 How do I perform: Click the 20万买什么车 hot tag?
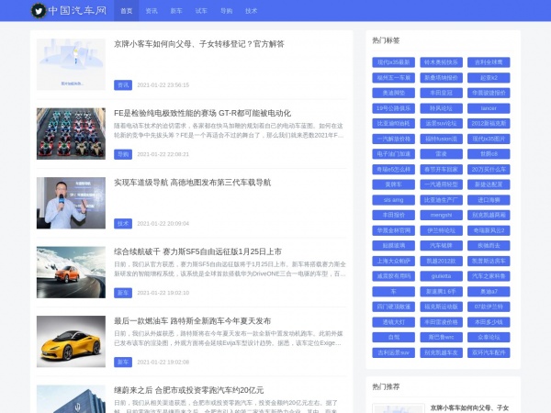(x=489, y=169)
